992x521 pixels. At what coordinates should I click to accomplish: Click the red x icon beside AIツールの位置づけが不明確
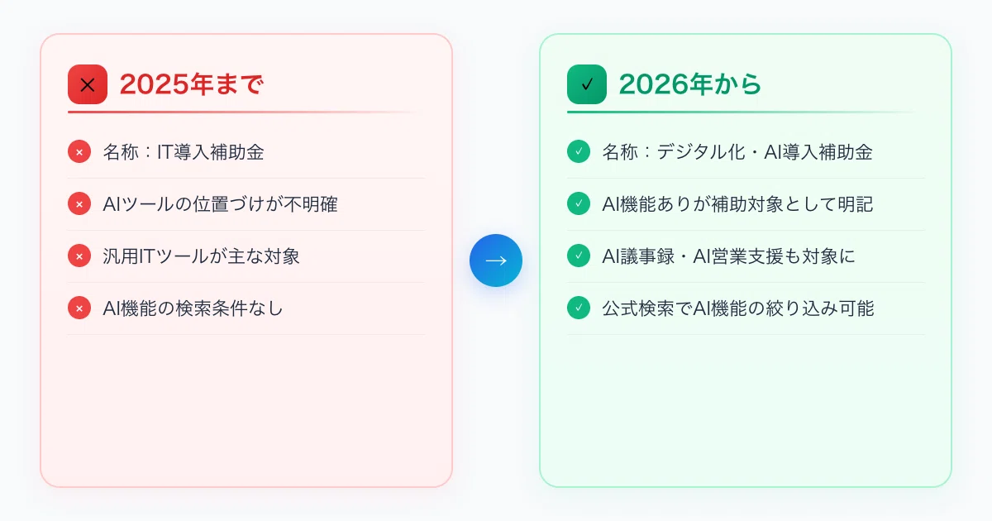coord(79,204)
